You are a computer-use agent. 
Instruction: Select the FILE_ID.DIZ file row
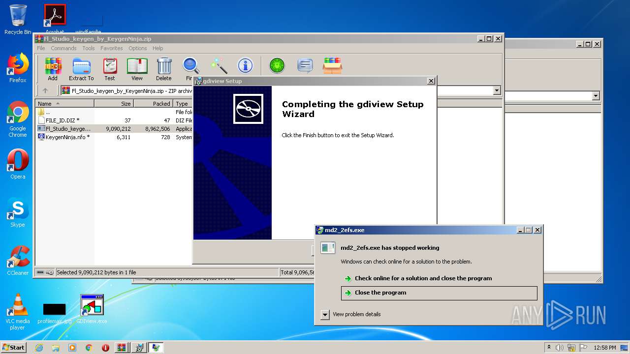(113, 120)
